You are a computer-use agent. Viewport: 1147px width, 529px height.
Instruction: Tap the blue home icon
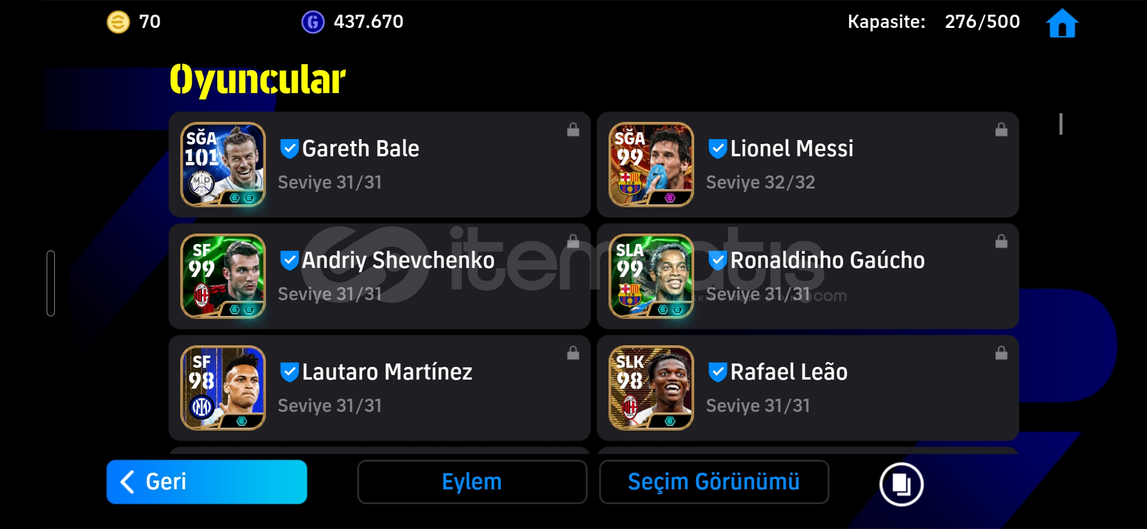(x=1062, y=23)
